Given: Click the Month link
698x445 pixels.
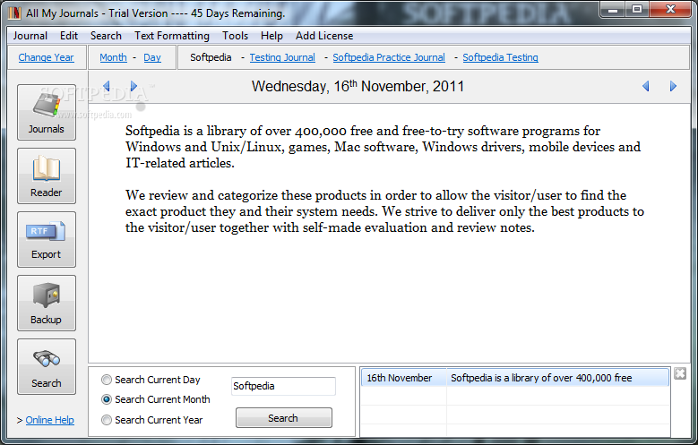Looking at the screenshot, I should [x=113, y=57].
